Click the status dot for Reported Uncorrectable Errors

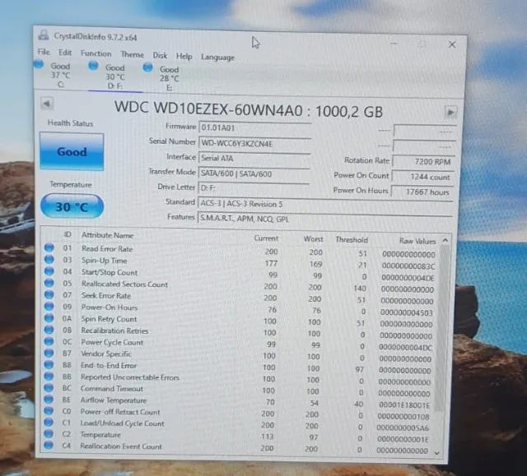tap(49, 376)
